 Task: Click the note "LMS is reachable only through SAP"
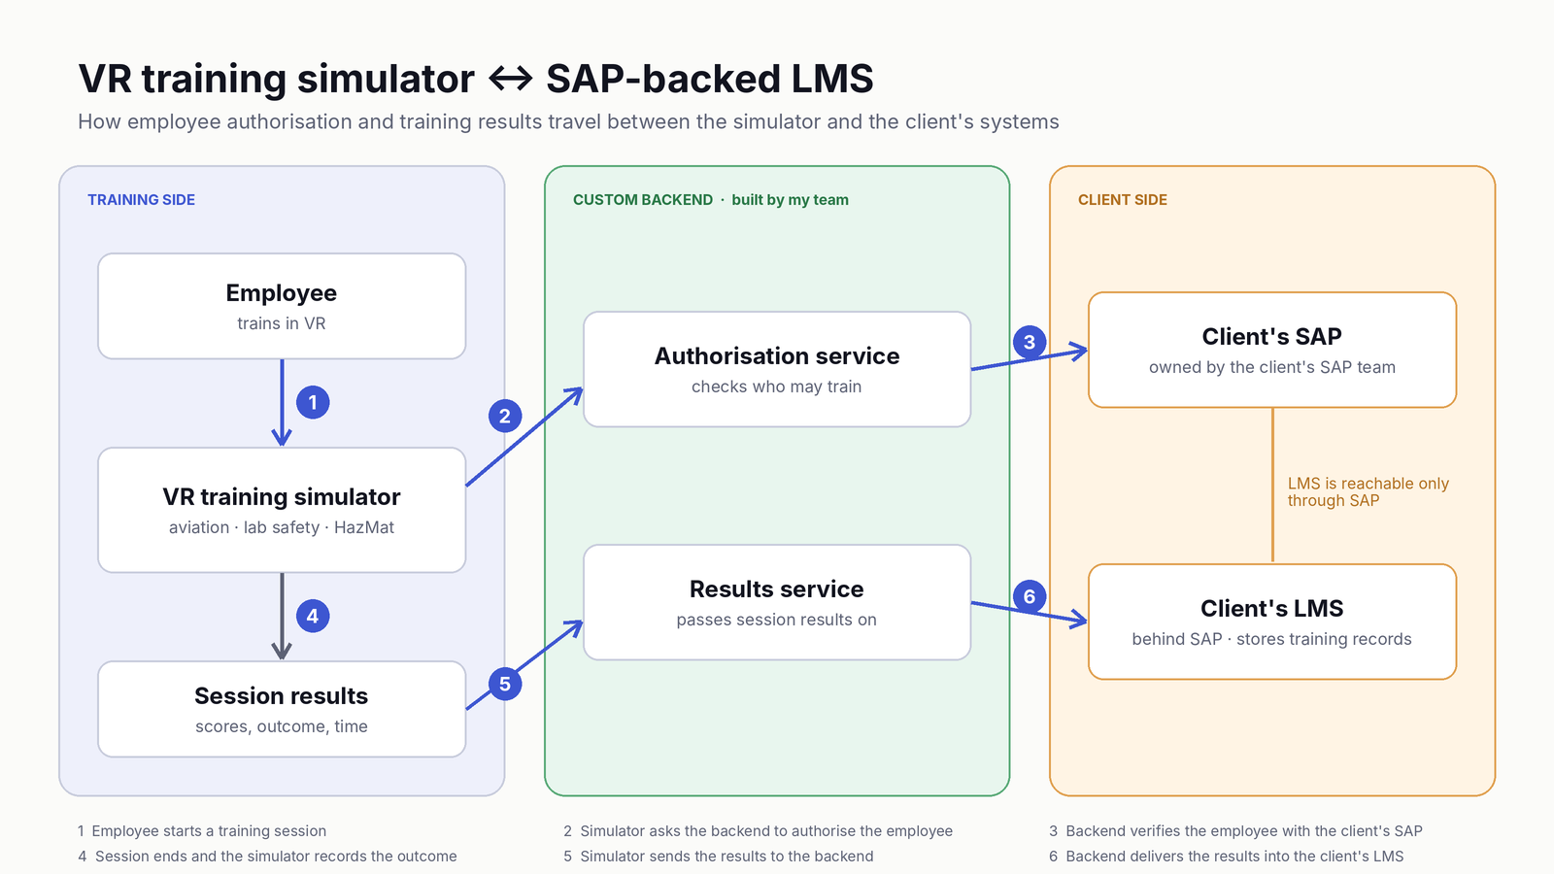coord(1368,492)
